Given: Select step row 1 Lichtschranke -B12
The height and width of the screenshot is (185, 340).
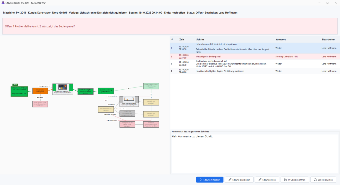Looking at the screenshot, I should pyautogui.click(x=255, y=48).
